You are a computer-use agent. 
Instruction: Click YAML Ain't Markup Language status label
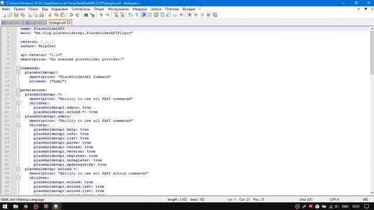[22, 199]
